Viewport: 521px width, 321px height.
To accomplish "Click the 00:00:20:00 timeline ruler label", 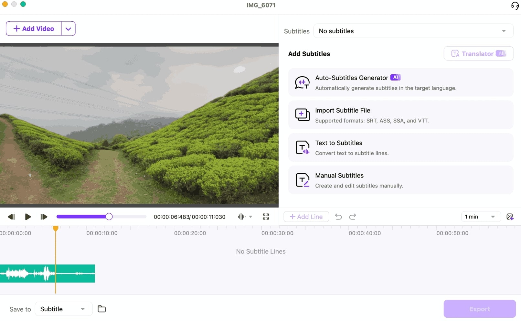I will pos(190,233).
